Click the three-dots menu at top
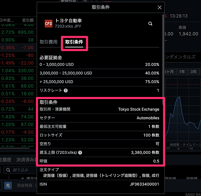This screenshot has height=196, width=201. coord(85,1)
